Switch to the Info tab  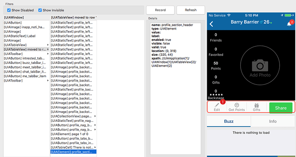[x=273, y=121]
